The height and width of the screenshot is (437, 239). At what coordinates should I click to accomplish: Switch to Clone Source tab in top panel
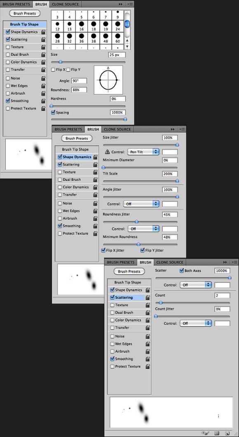pos(66,5)
